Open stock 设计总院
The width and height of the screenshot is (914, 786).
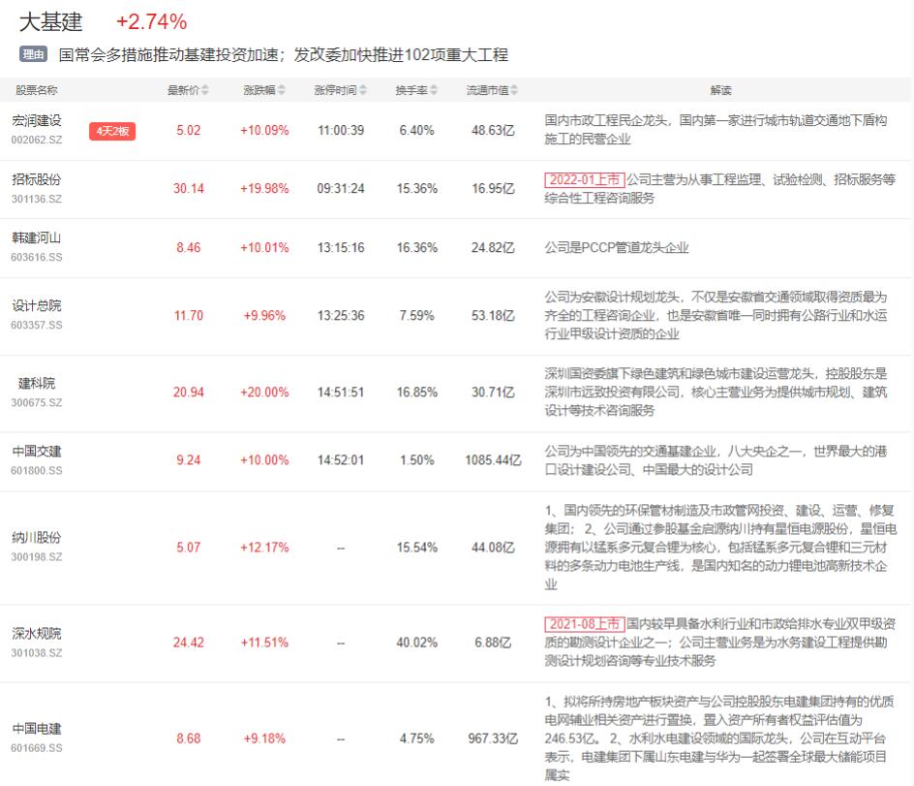click(37, 305)
